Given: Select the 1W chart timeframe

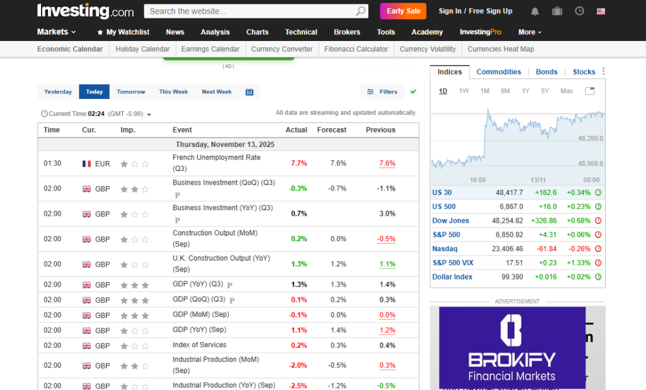Looking at the screenshot, I should tap(464, 91).
